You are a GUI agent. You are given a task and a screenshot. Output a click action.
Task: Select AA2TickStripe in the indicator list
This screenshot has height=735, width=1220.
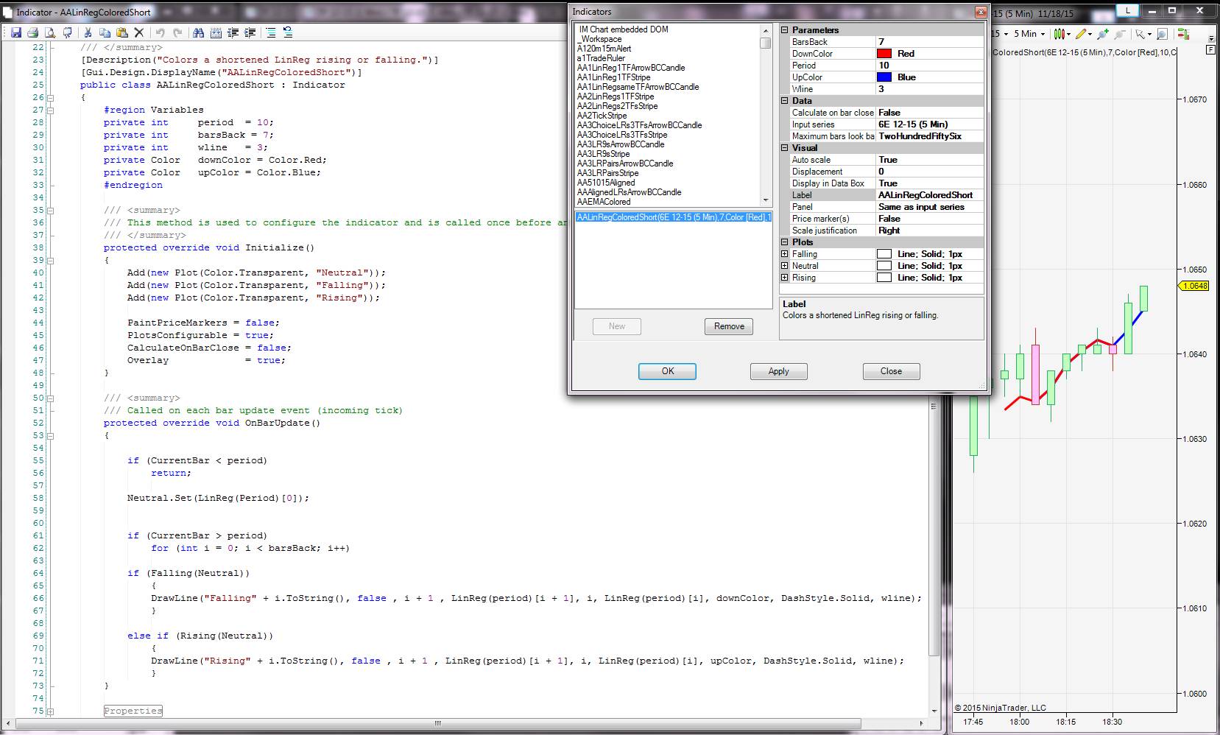tap(602, 116)
